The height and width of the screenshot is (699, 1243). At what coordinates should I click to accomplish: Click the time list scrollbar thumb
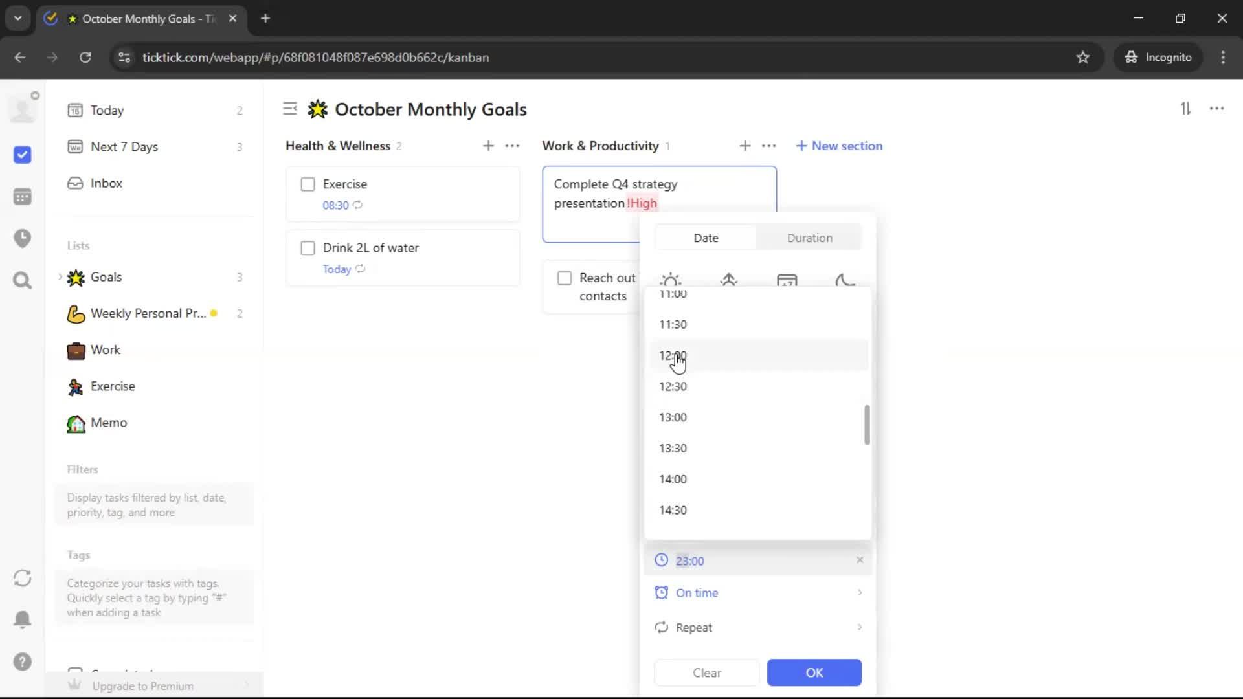click(x=867, y=425)
